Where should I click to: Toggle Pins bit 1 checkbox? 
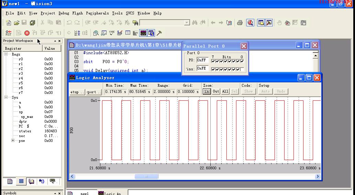[238, 69]
